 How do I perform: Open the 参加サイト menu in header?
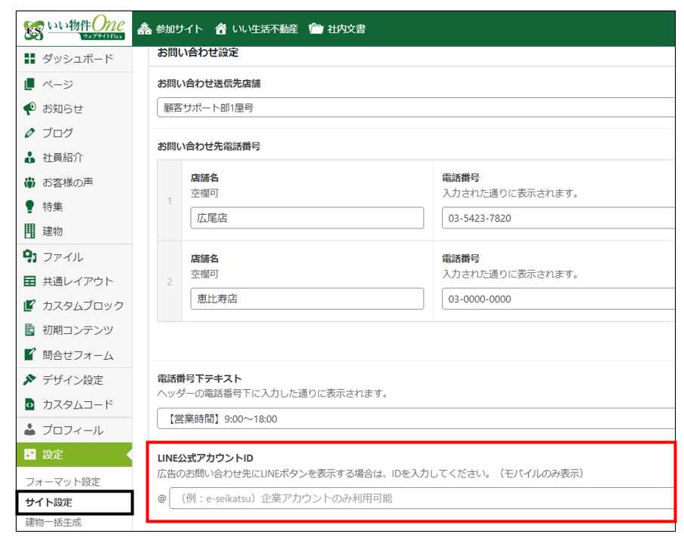pos(170,29)
